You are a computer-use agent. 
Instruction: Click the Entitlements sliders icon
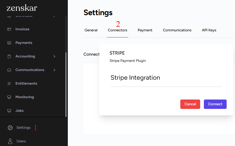[x=9, y=84]
